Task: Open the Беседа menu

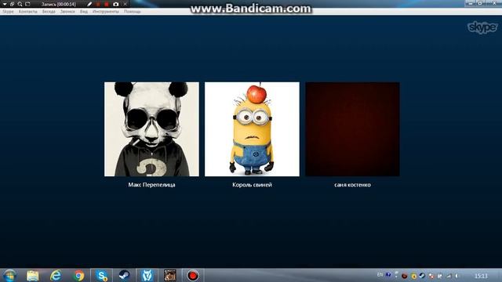Action: tap(49, 12)
